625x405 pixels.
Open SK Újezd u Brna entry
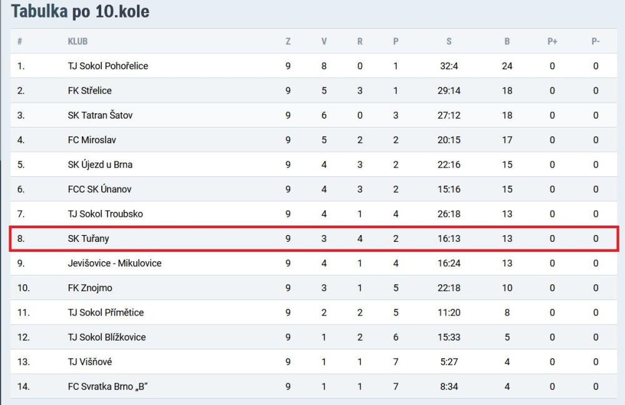click(x=100, y=164)
